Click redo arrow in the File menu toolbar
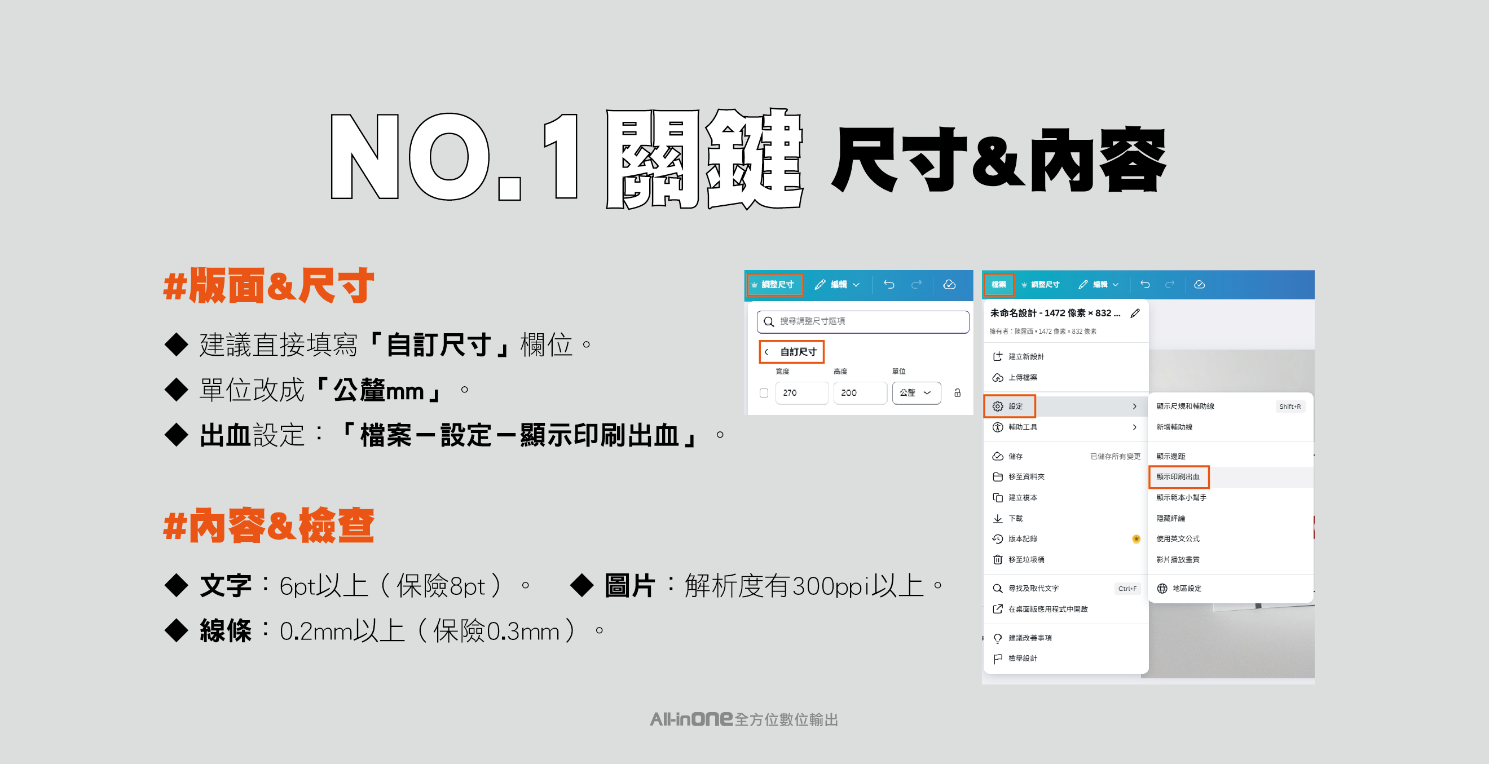This screenshot has height=764, width=1489. [1170, 284]
